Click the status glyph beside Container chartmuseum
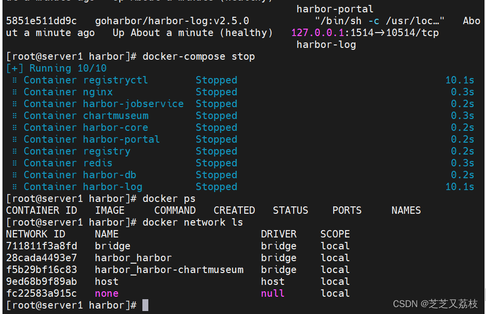Image resolution: width=486 pixels, height=314 pixels. point(14,116)
